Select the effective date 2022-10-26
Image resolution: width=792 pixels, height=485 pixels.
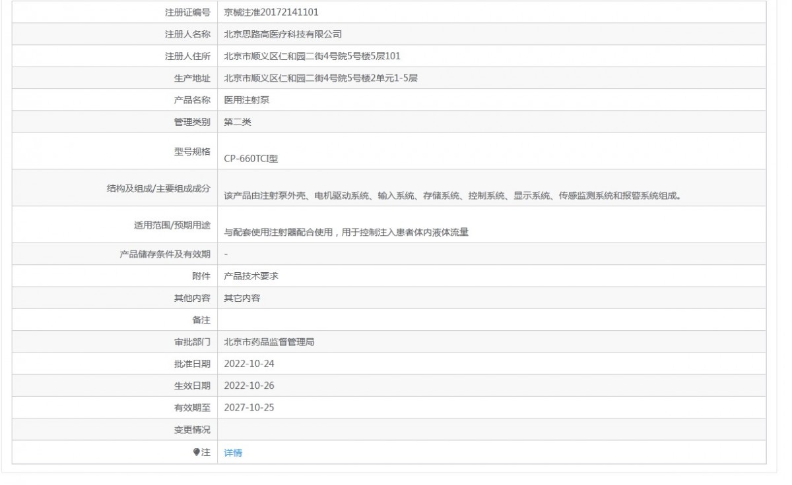point(249,385)
